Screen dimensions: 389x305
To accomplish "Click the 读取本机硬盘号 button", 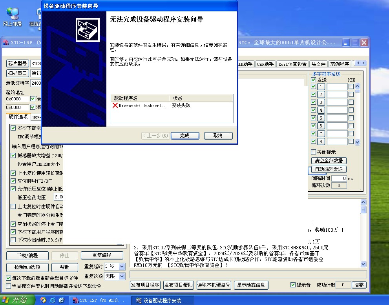I will click(x=214, y=285).
